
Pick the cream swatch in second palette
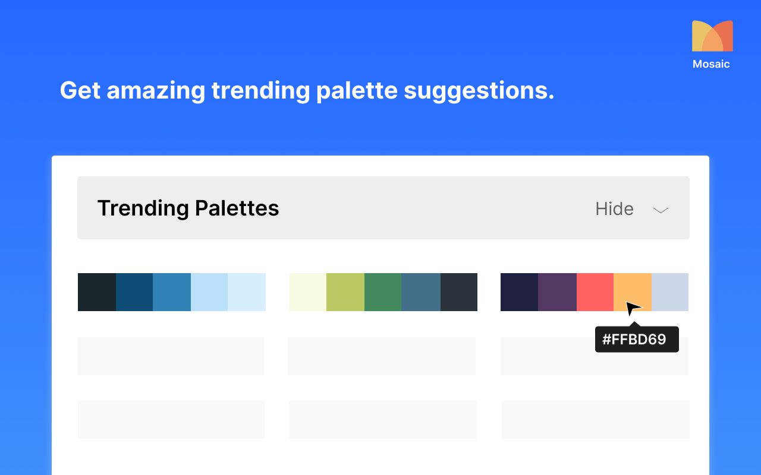coord(308,292)
